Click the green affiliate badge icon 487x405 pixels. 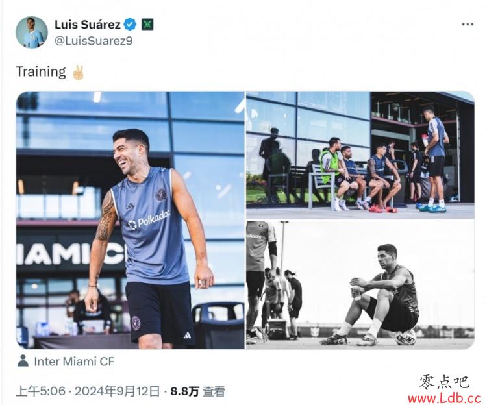click(147, 24)
